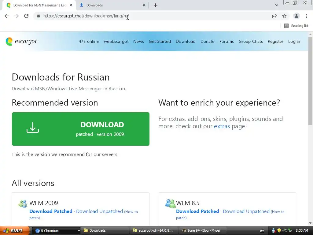Close the Download for MSN Messenger tab
This screenshot has width=313, height=235.
coord(71,5)
